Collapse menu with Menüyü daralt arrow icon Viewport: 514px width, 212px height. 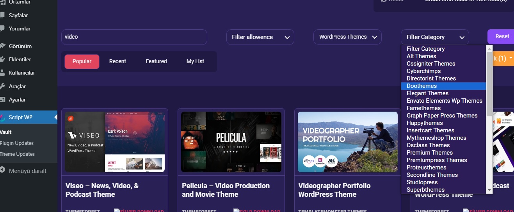2,171
